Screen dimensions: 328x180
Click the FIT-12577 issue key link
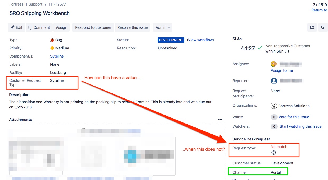pyautogui.click(x=58, y=4)
